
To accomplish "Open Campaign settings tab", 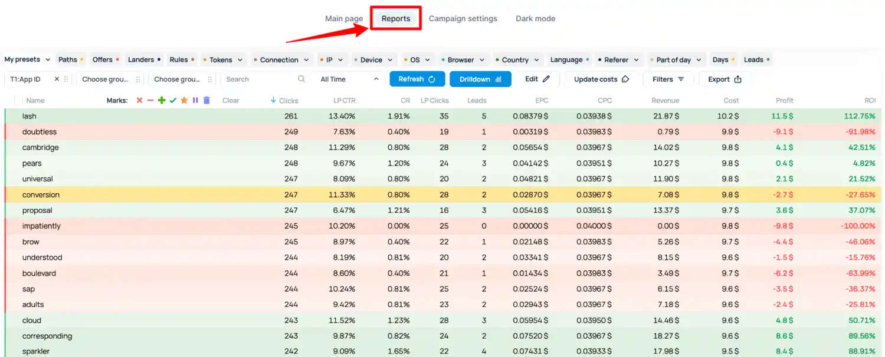I will (463, 18).
